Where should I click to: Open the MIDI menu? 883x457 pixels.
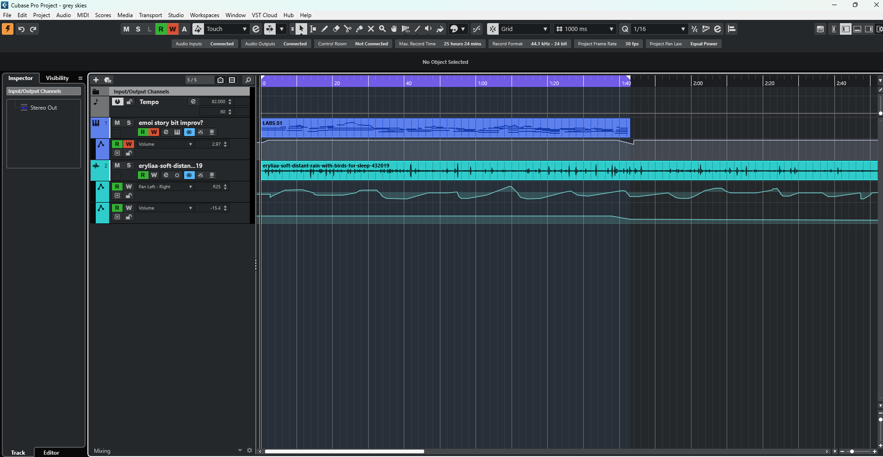click(83, 15)
